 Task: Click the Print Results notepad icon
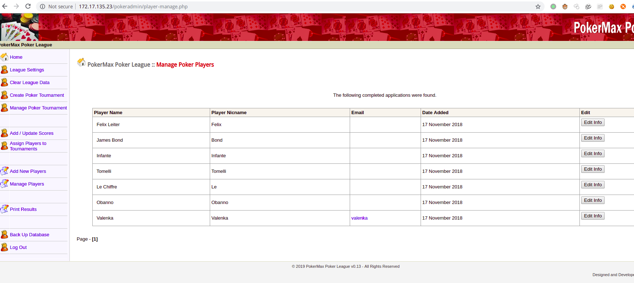click(x=4, y=209)
